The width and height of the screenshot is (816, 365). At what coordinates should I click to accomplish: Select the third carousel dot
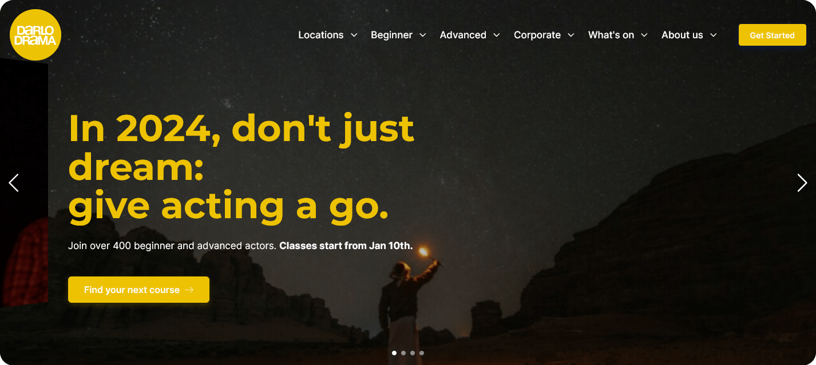(413, 353)
